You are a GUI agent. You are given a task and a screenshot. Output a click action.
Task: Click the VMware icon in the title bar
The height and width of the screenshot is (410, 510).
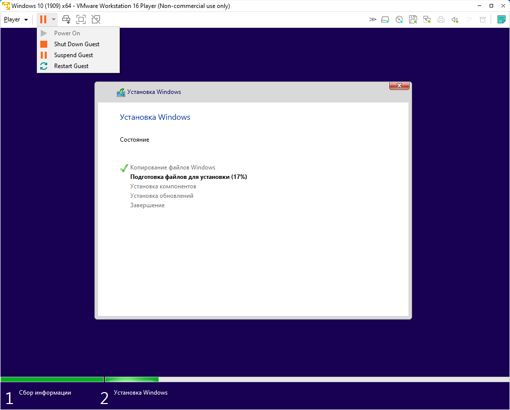pyautogui.click(x=6, y=6)
